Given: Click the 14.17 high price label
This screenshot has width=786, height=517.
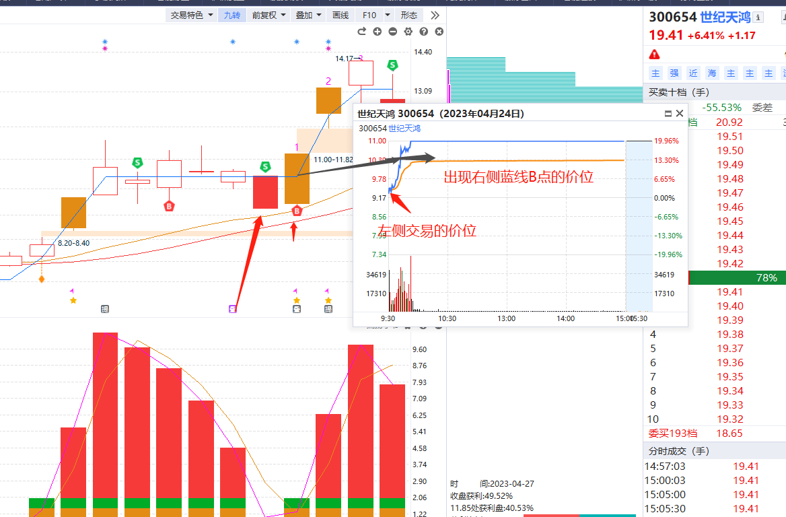Looking at the screenshot, I should point(344,59).
